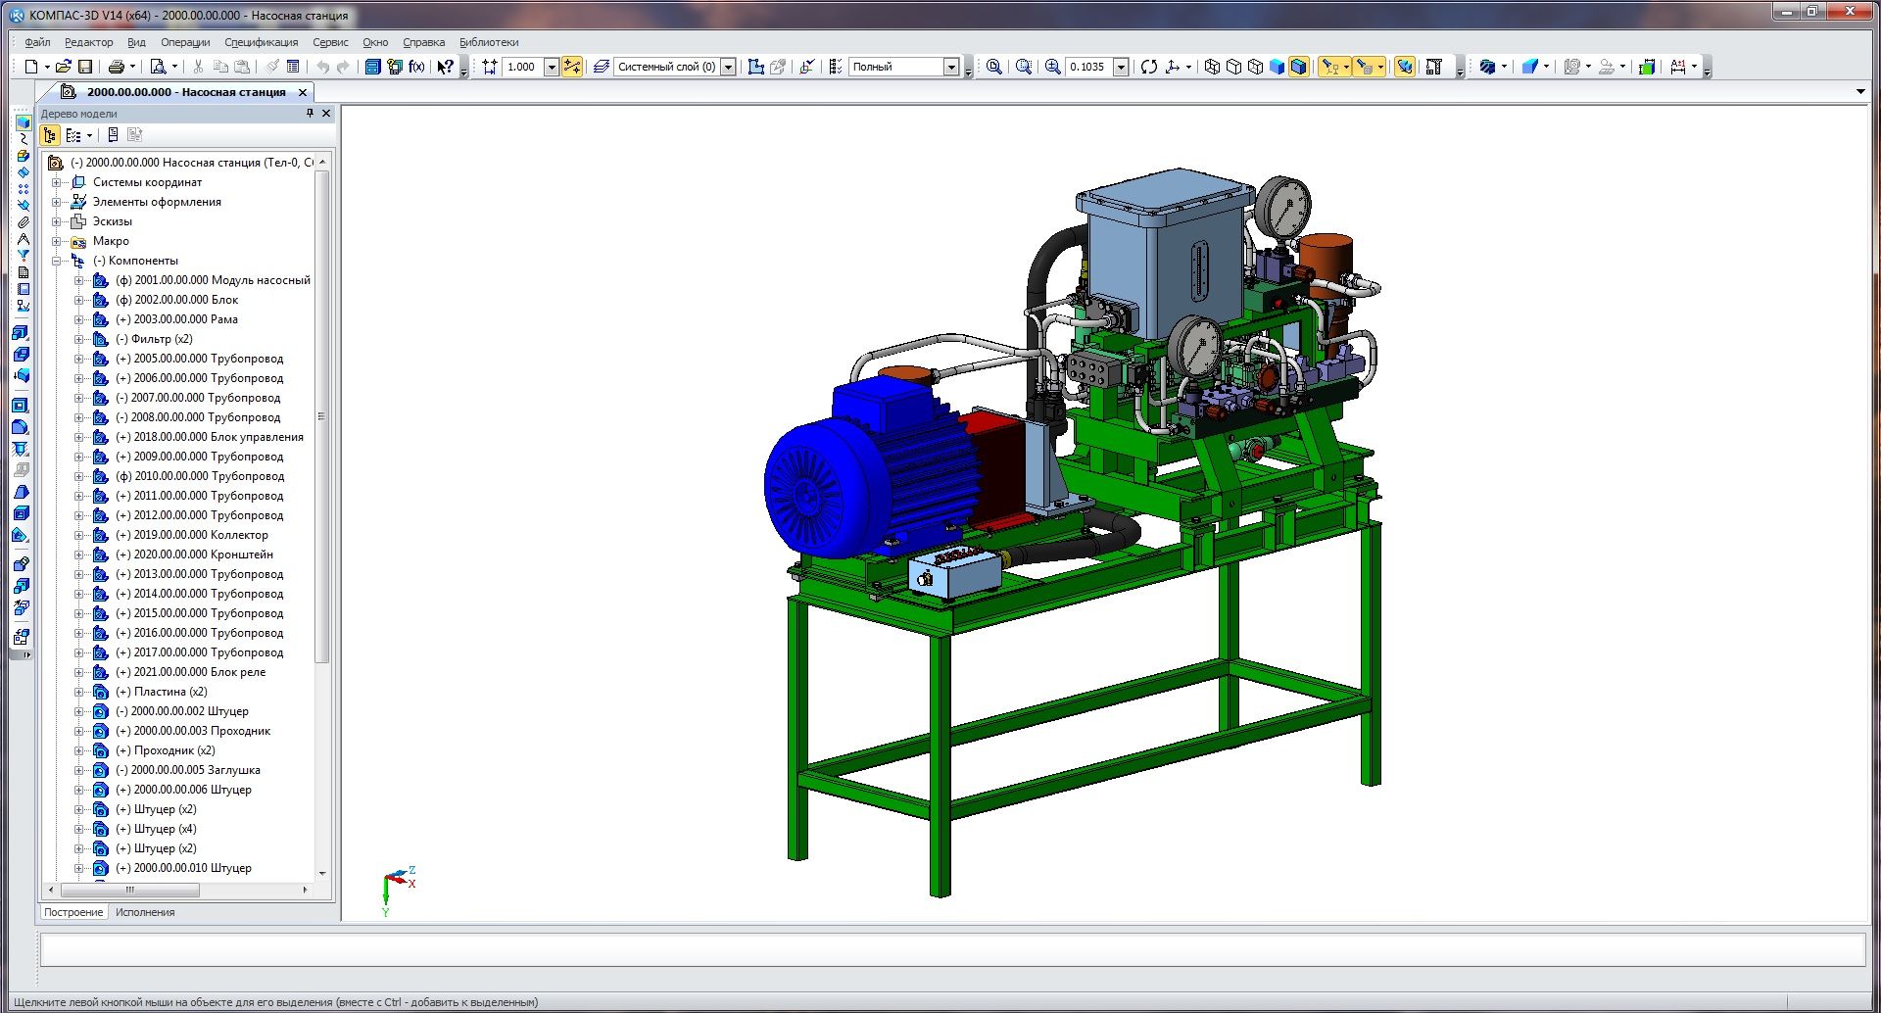Image resolution: width=1881 pixels, height=1013 pixels.
Task: Click the Rotate view icon
Action: click(x=1149, y=67)
